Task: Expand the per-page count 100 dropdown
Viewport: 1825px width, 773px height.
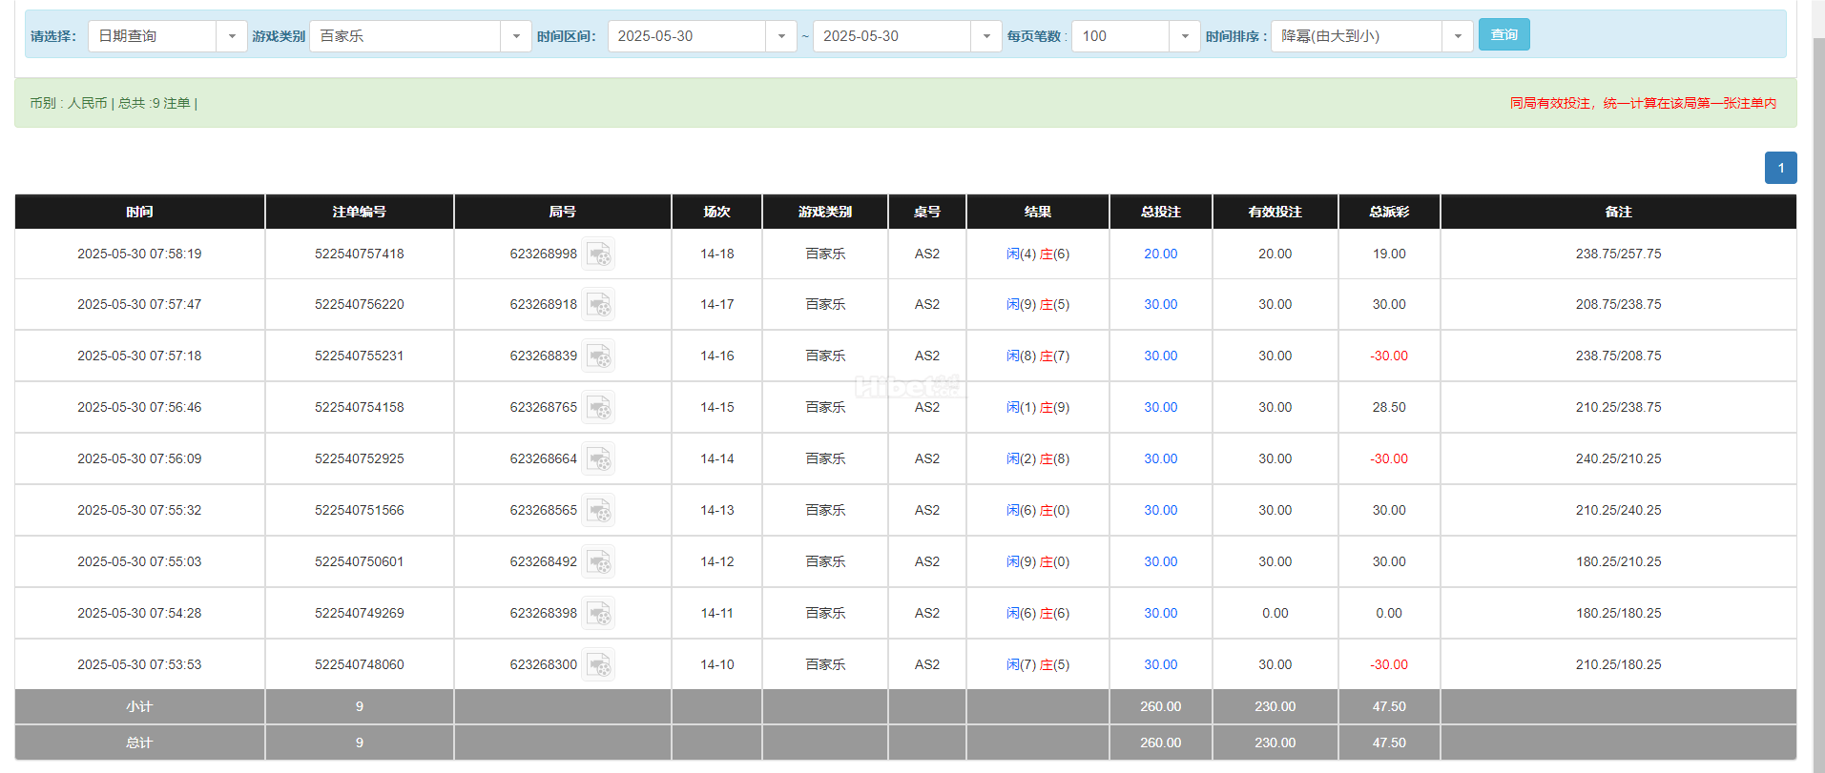Action: tap(1184, 36)
